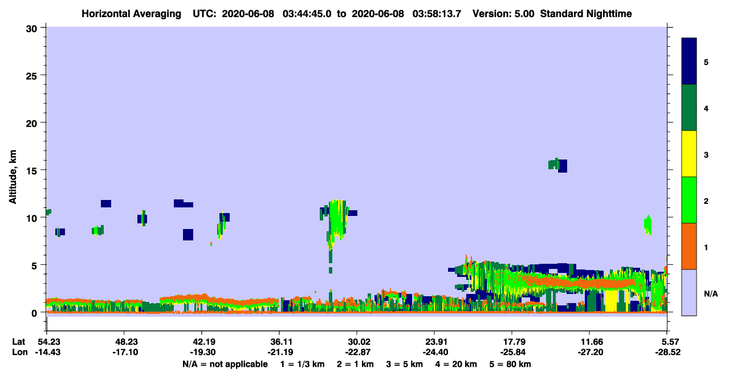Image resolution: width=741 pixels, height=380 pixels.
Task: Click the isolated blue-green feature near 15 km altitude
Action: tap(557, 165)
